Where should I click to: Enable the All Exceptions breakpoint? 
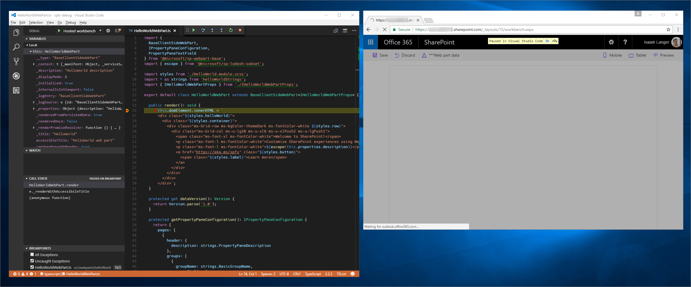tap(32, 254)
